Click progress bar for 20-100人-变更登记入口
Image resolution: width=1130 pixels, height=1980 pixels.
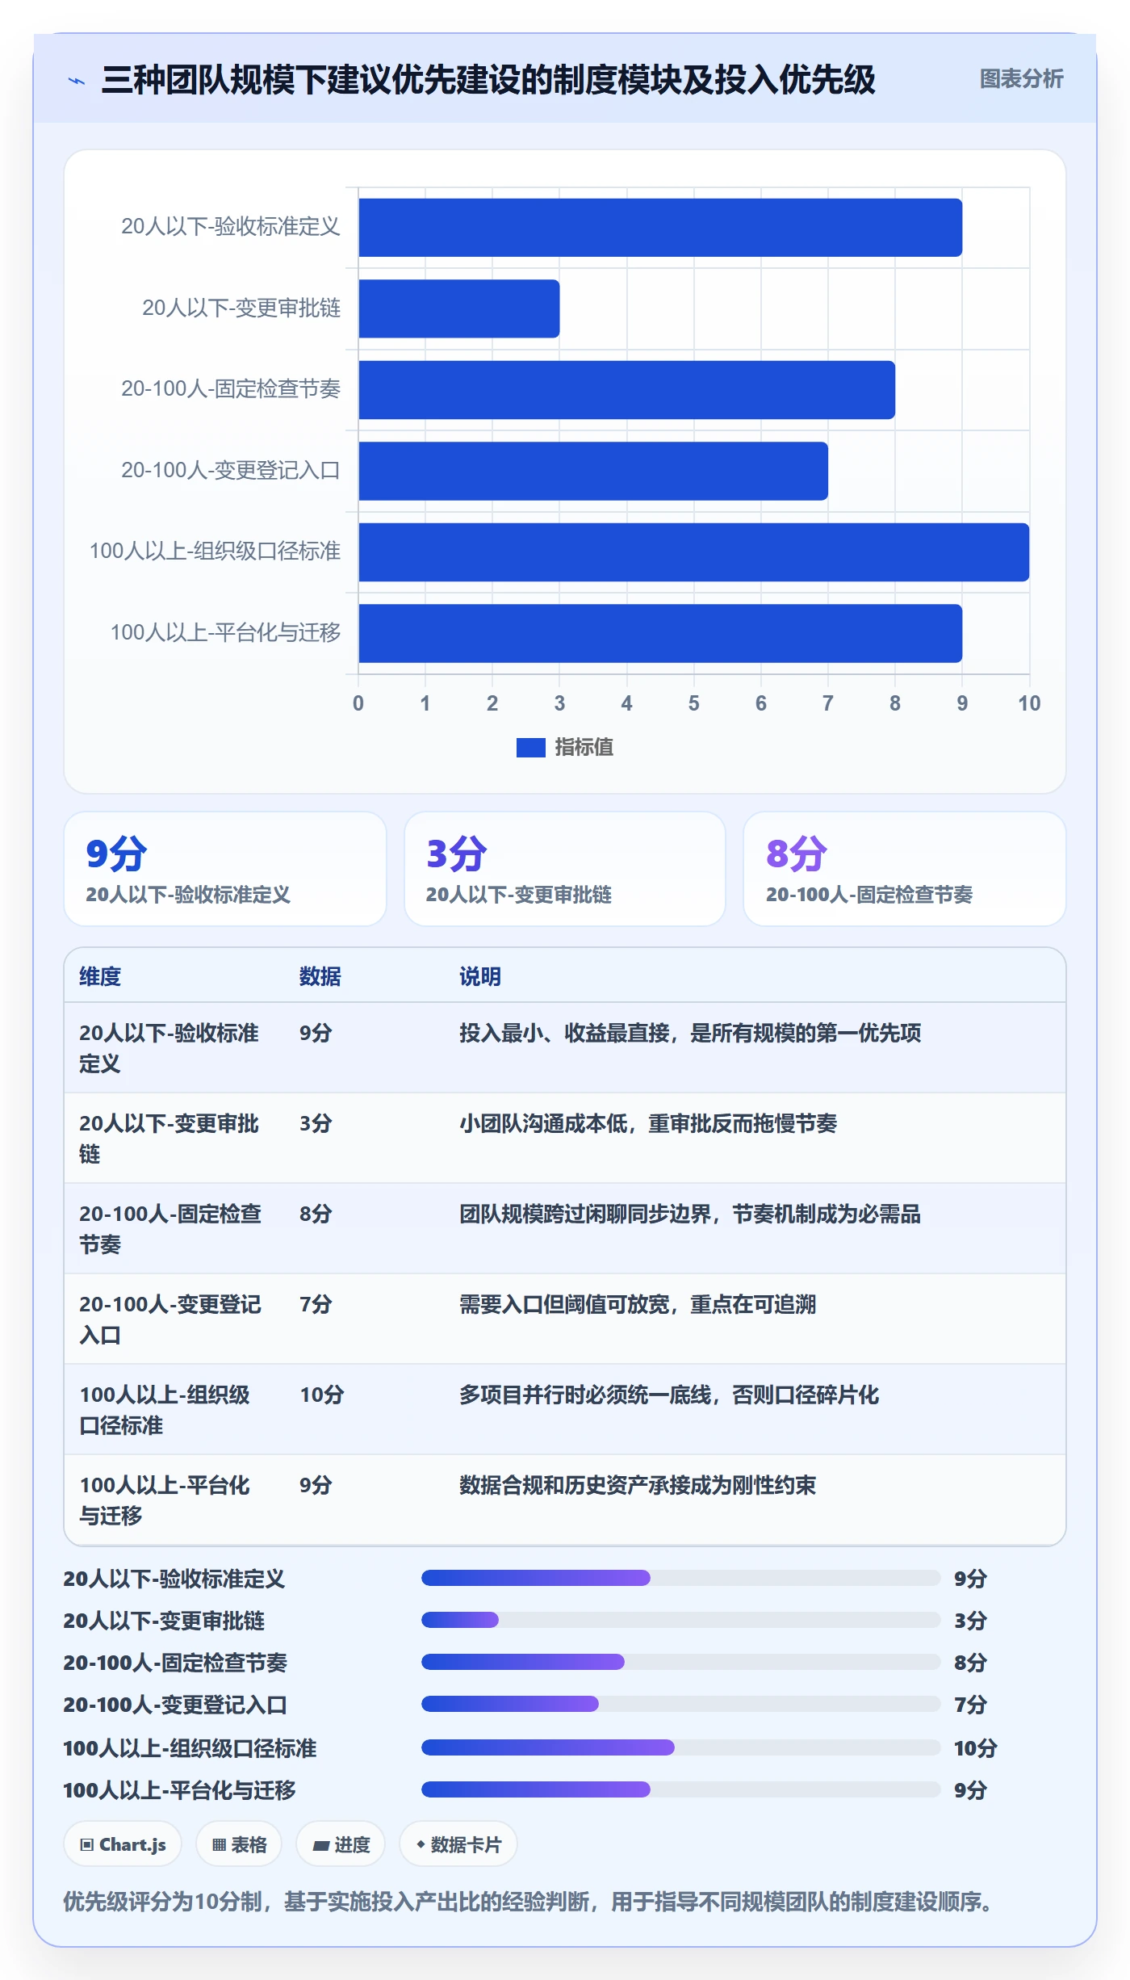680,1704
